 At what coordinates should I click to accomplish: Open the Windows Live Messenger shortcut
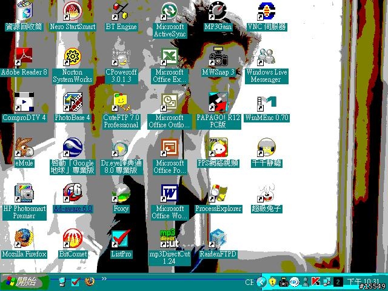click(x=266, y=56)
